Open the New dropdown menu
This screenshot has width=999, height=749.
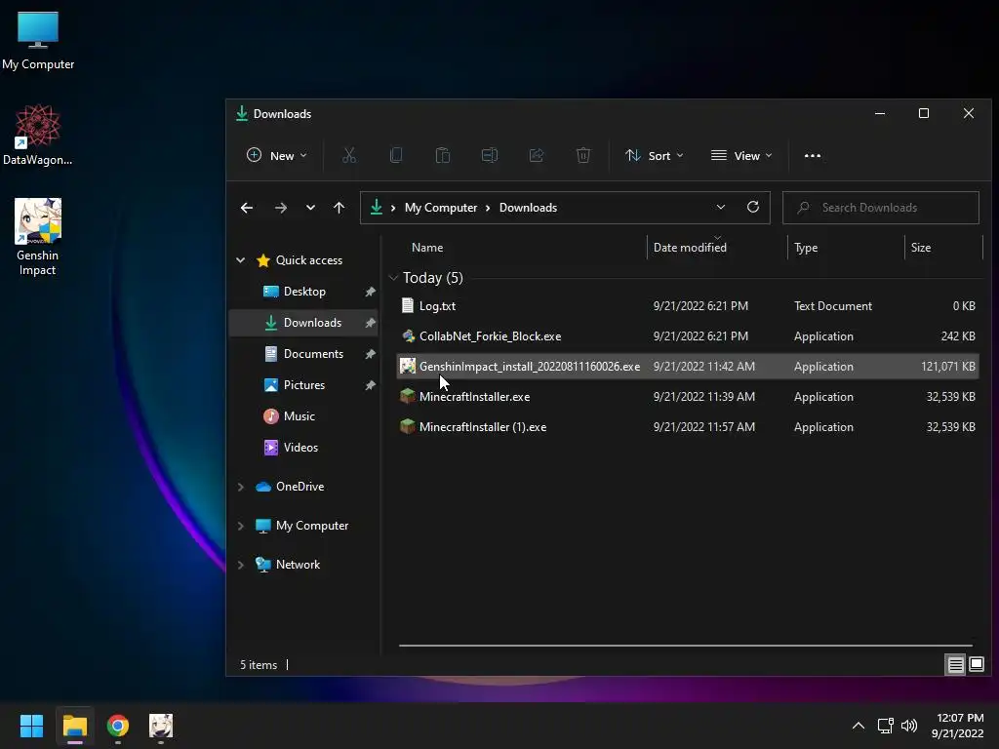point(277,155)
